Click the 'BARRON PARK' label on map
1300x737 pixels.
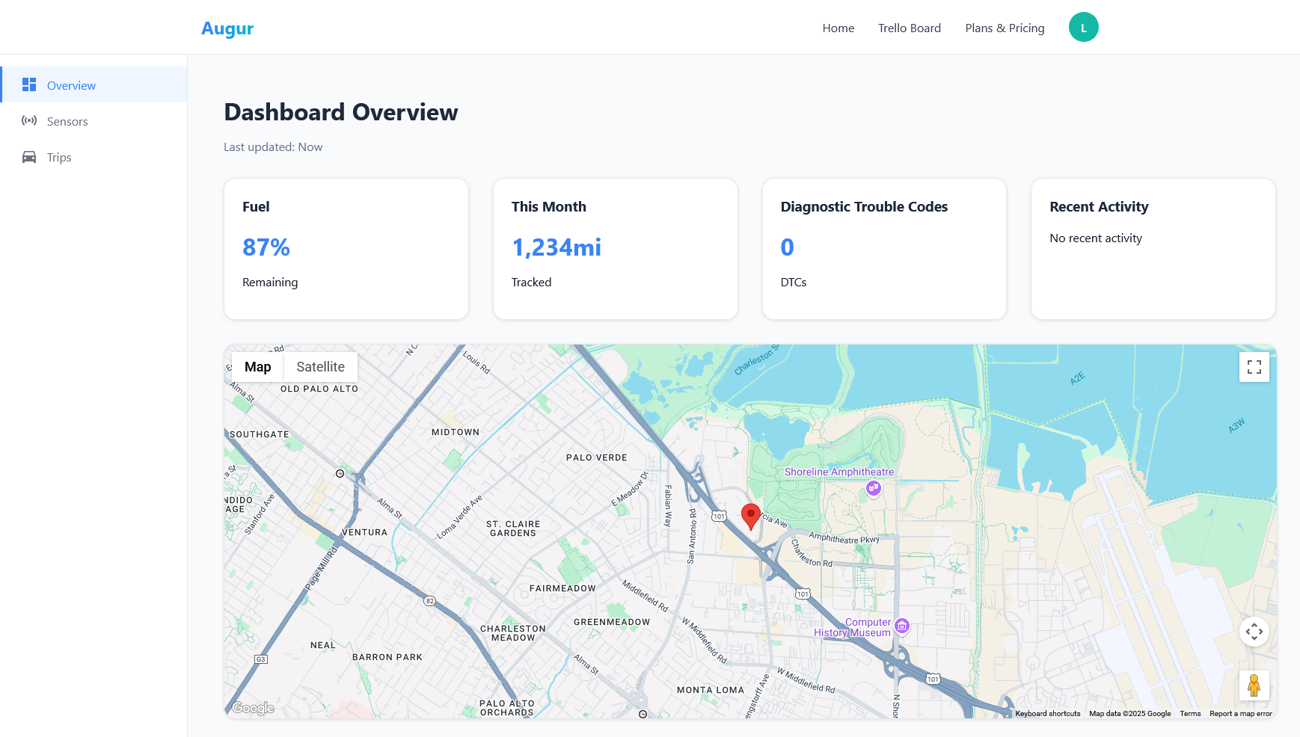[387, 657]
